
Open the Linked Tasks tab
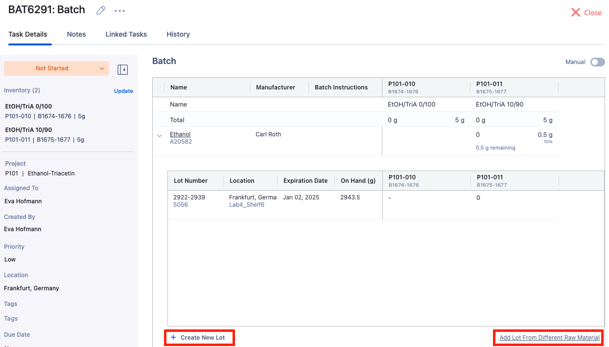tap(126, 34)
